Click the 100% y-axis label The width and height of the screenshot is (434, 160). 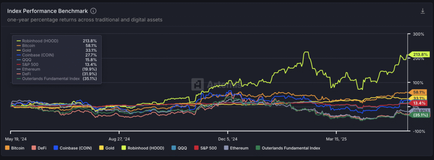pyautogui.click(x=418, y=83)
